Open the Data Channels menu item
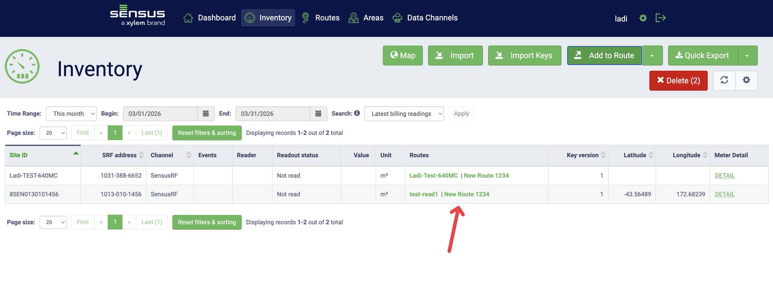Image resolution: width=773 pixels, height=295 pixels. coord(425,18)
